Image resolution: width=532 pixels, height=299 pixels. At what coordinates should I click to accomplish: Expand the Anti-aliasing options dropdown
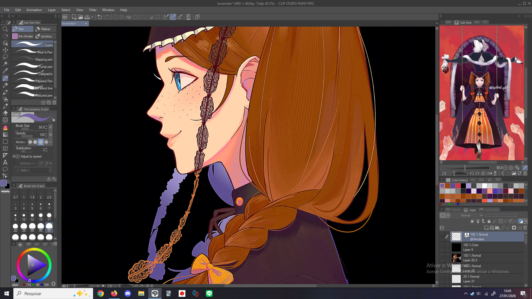(x=50, y=142)
